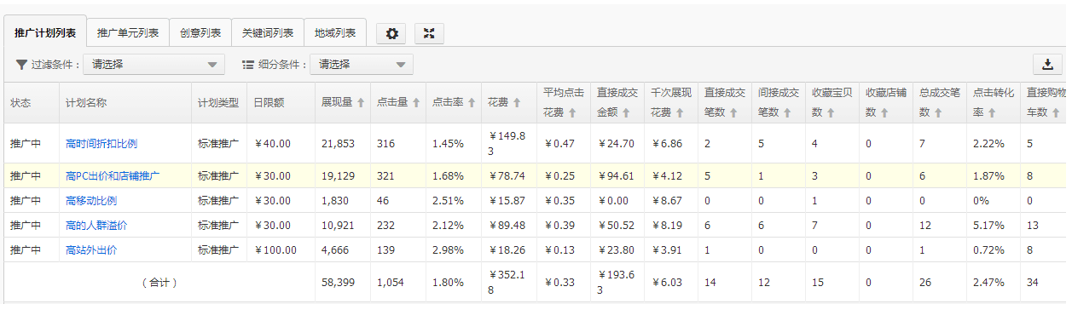Open the 过滤条件 dropdown

154,64
